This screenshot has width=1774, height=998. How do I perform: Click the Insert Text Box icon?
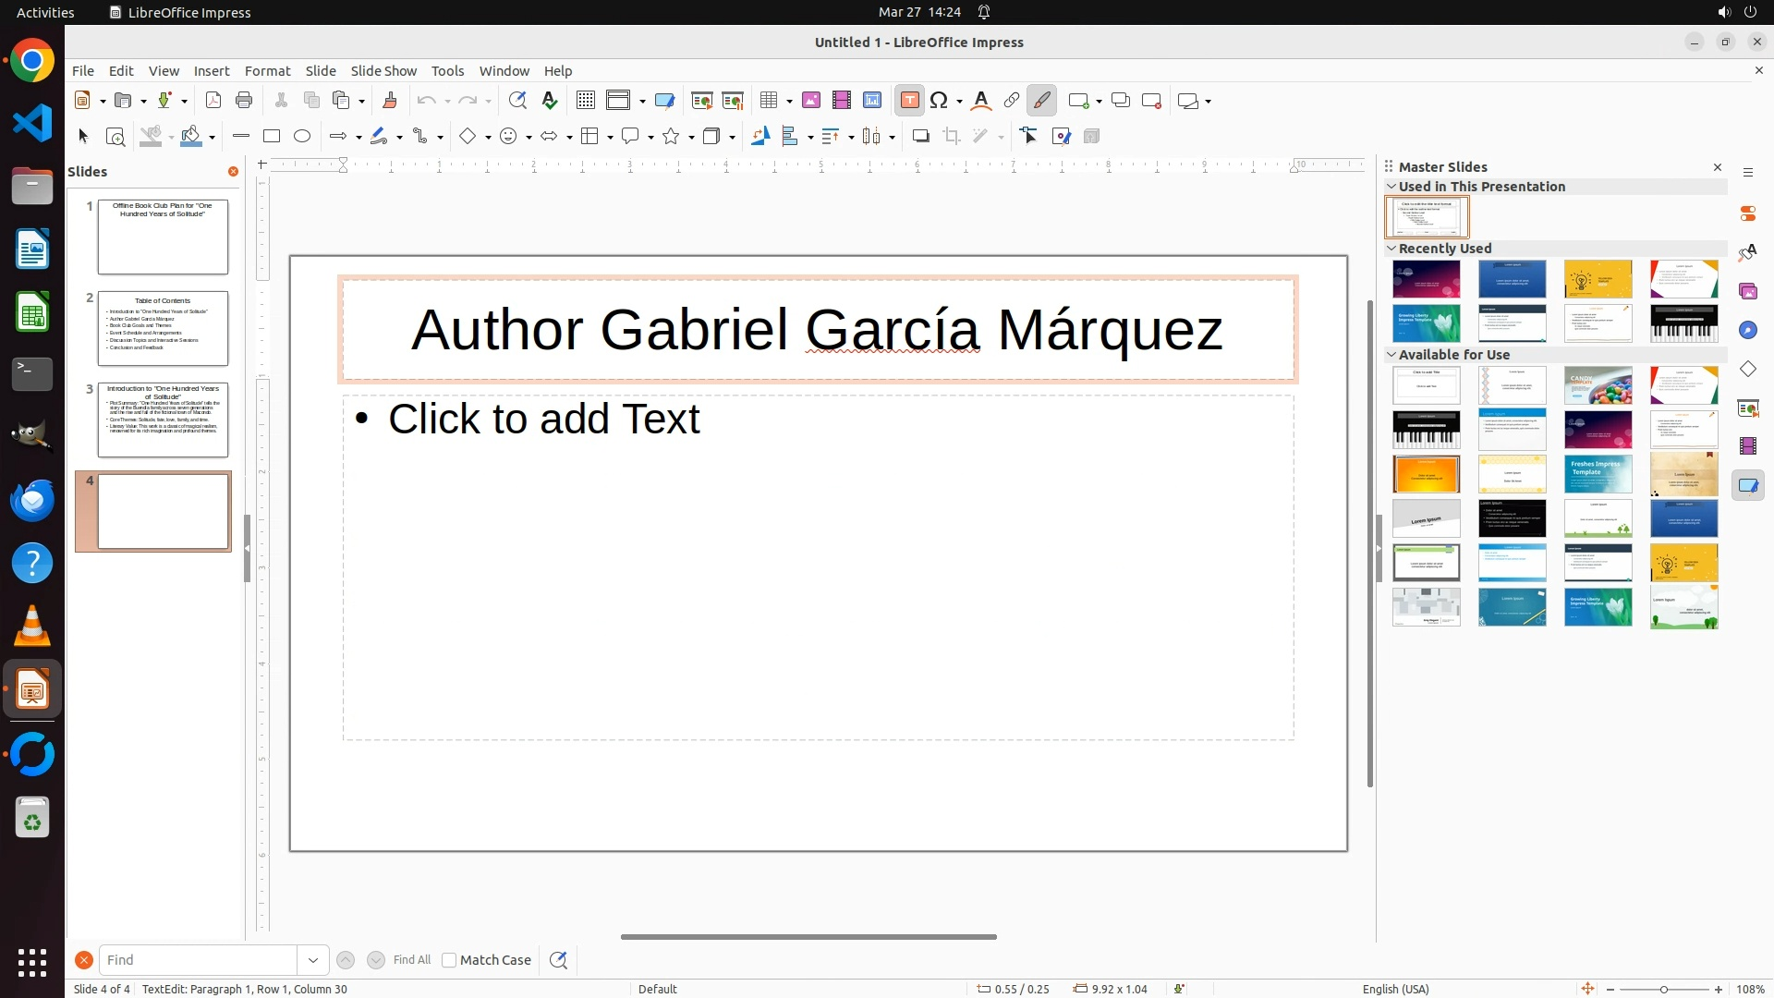909,101
